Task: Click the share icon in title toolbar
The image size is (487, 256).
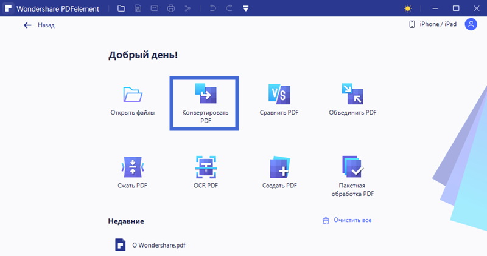Action: [x=187, y=8]
